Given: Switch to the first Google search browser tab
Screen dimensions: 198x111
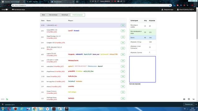Looking at the screenshot, I should tap(13, 2).
